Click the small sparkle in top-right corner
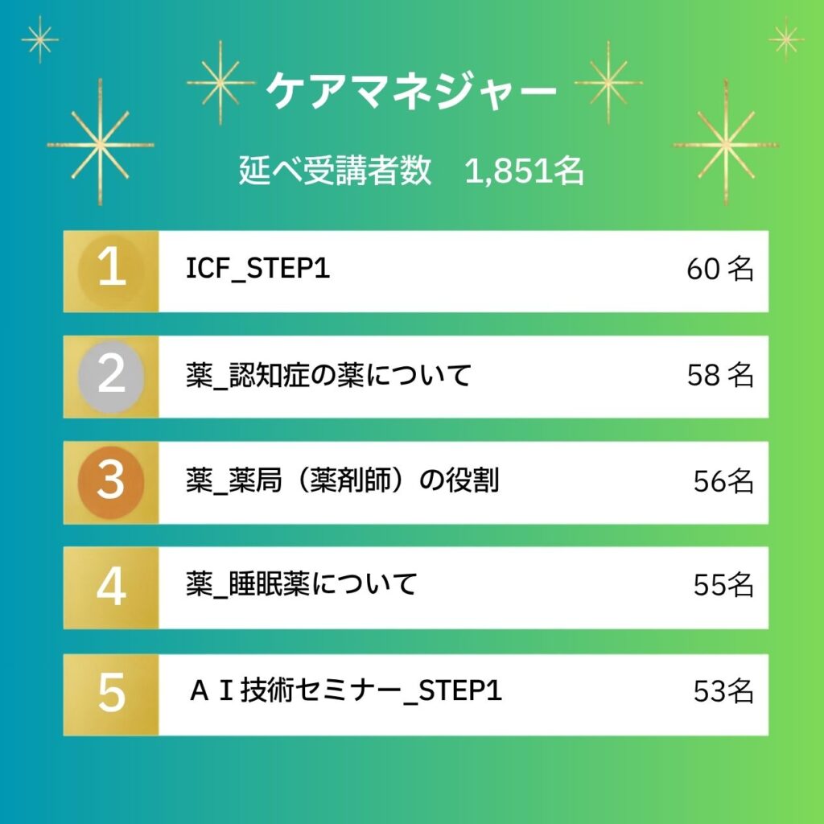This screenshot has height=824, width=824. tap(786, 39)
